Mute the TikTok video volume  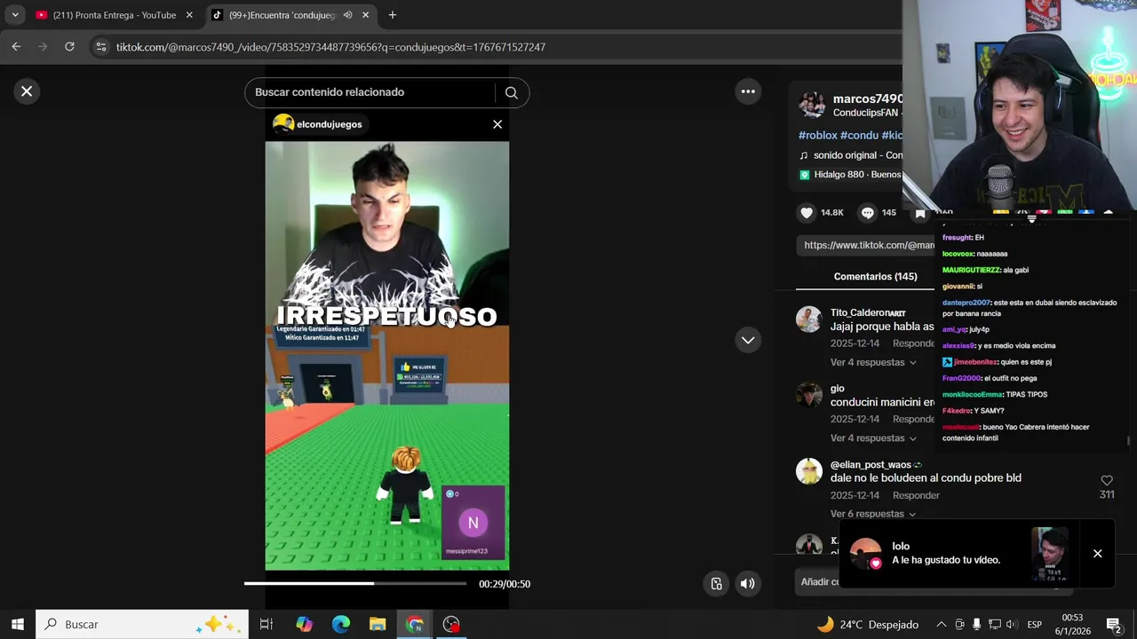click(x=748, y=584)
